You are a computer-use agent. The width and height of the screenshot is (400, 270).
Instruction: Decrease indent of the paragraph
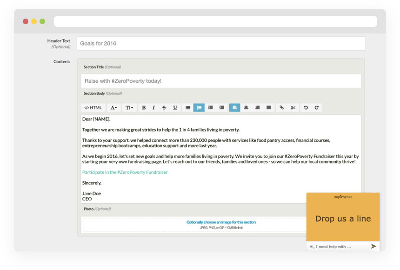(x=210, y=107)
